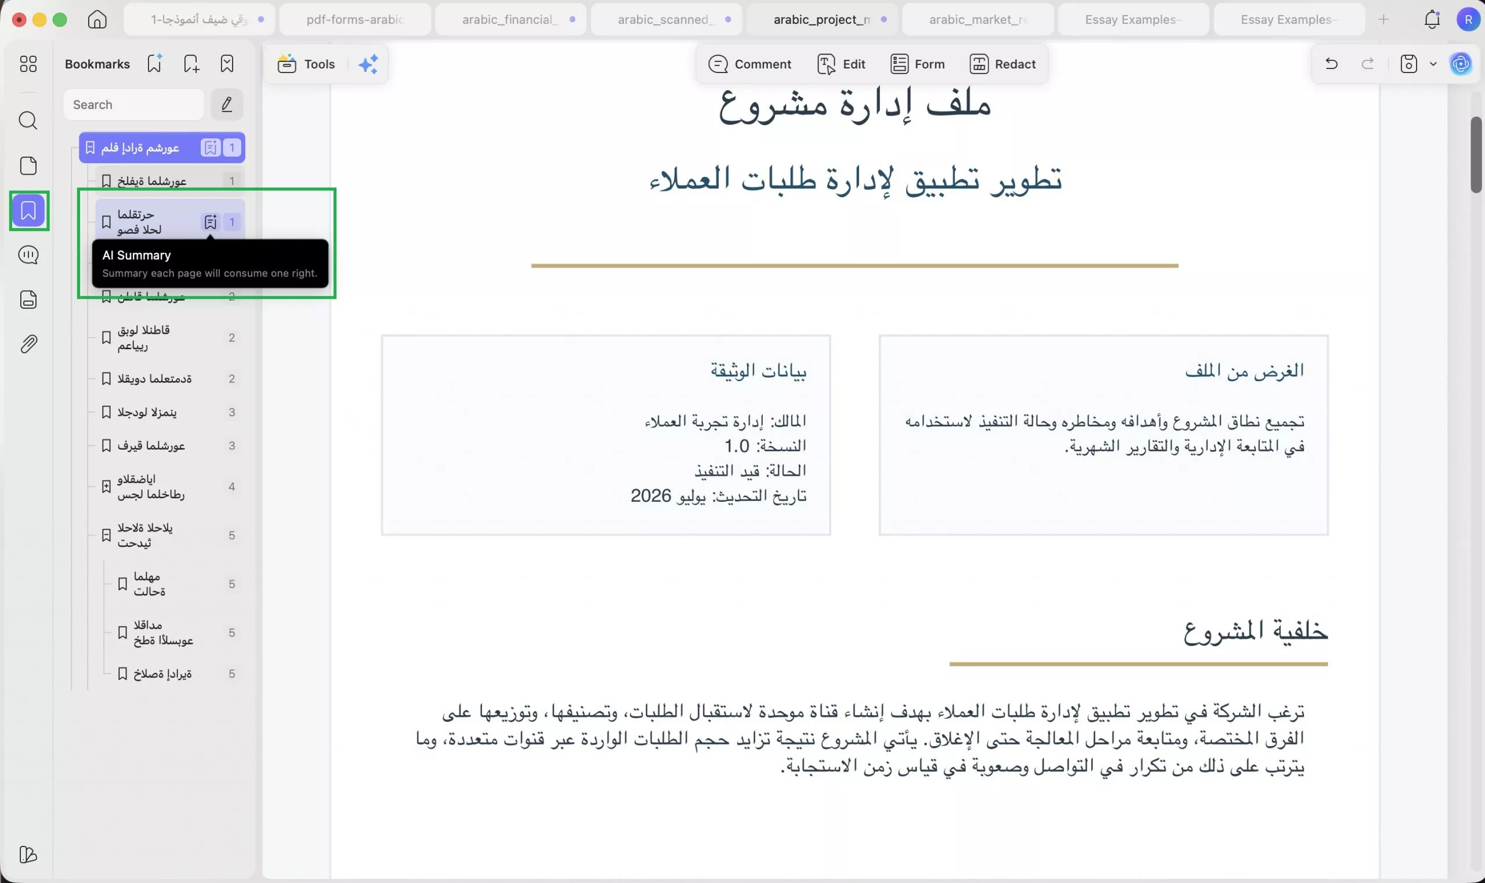The image size is (1485, 883).
Task: Open the attachments paperclip sidebar icon
Action: (x=28, y=344)
